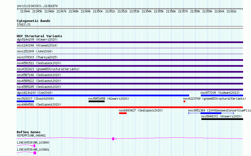Select the purple nsv6591511 variant bar
This screenshot has width=251, height=156.
click(130, 66)
